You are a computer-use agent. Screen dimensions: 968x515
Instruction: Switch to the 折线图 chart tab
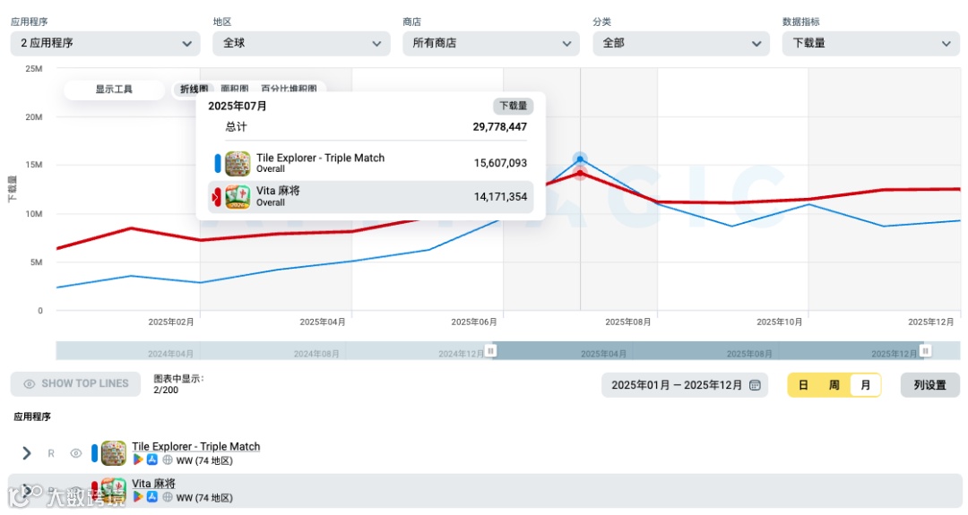pyautogui.click(x=194, y=89)
